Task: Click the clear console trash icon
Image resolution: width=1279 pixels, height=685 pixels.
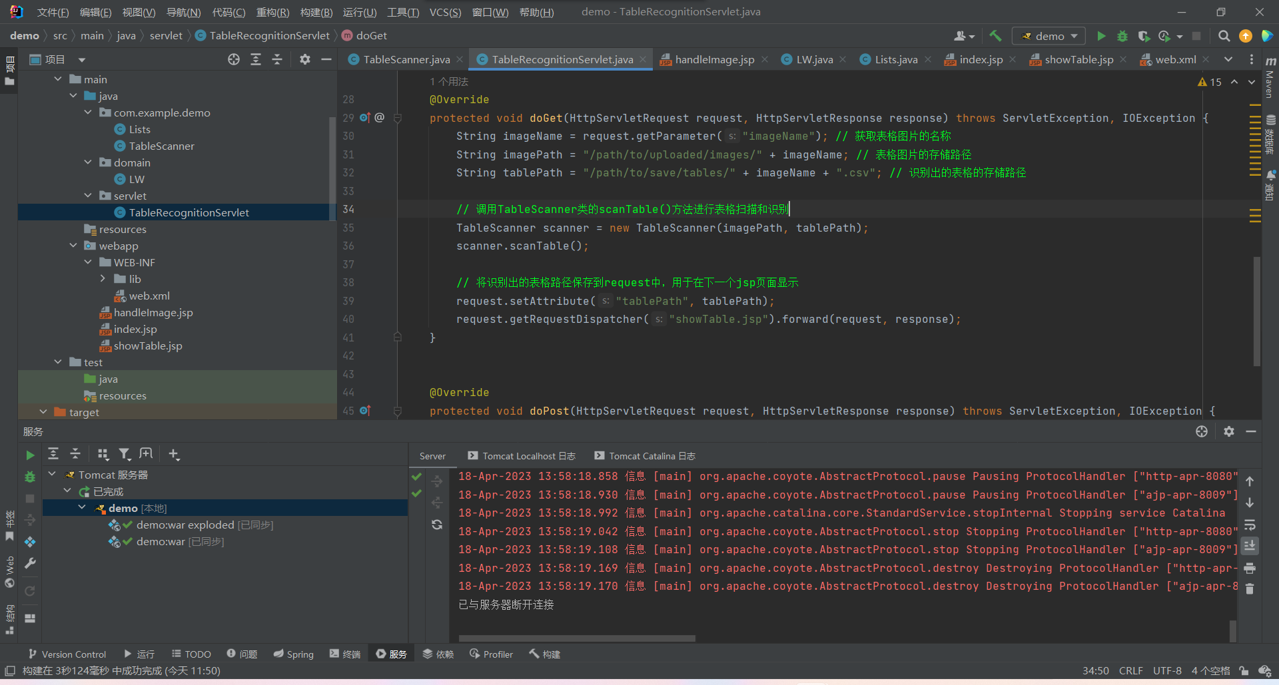Action: pyautogui.click(x=1250, y=589)
